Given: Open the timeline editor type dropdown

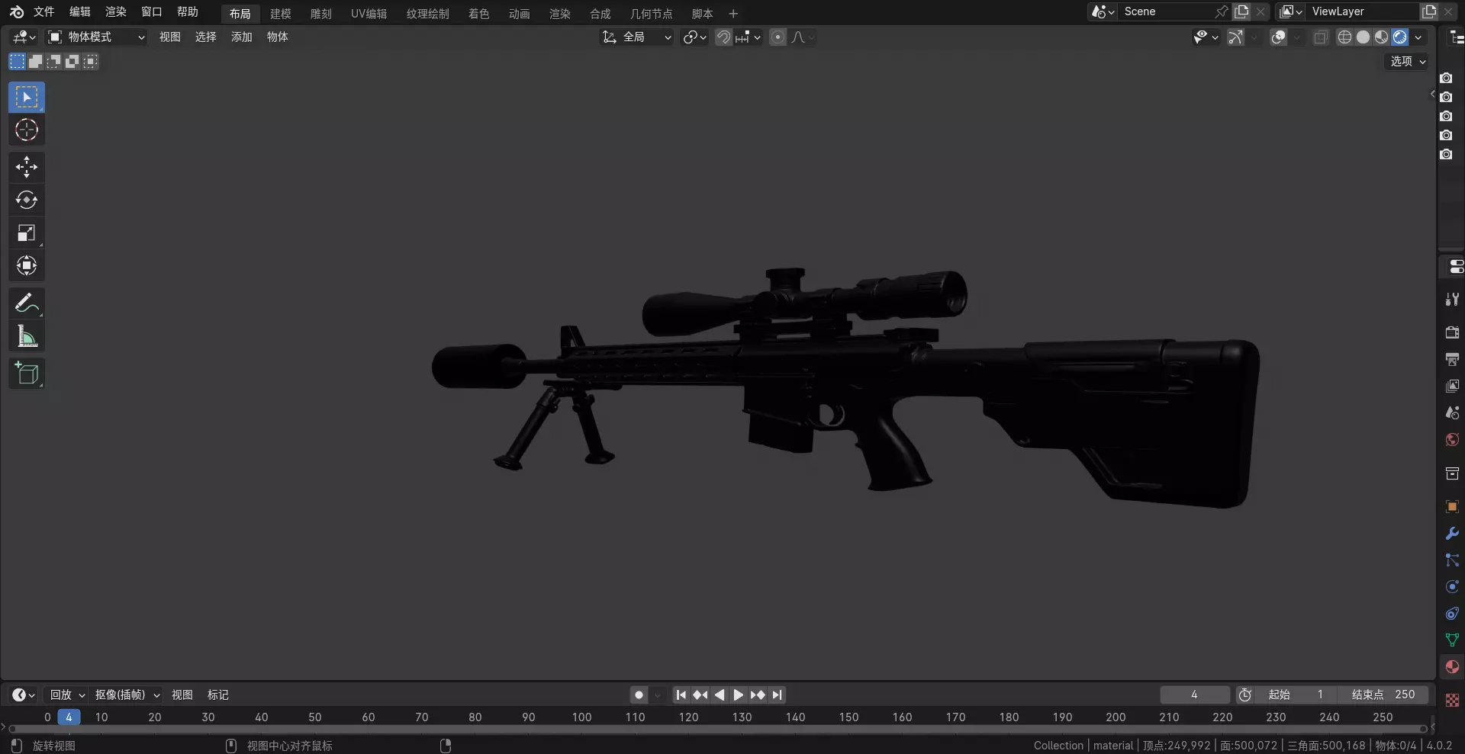Looking at the screenshot, I should [x=24, y=695].
